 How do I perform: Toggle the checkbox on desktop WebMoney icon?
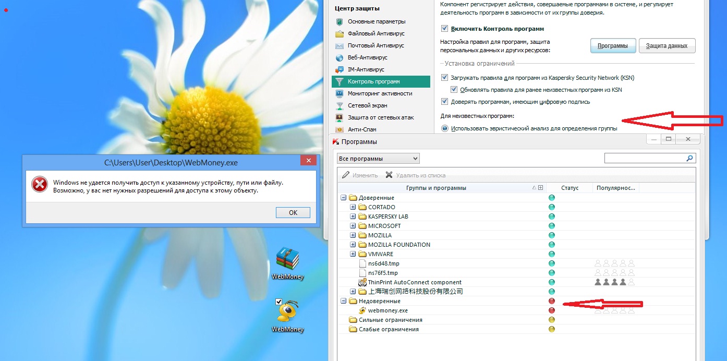click(278, 302)
